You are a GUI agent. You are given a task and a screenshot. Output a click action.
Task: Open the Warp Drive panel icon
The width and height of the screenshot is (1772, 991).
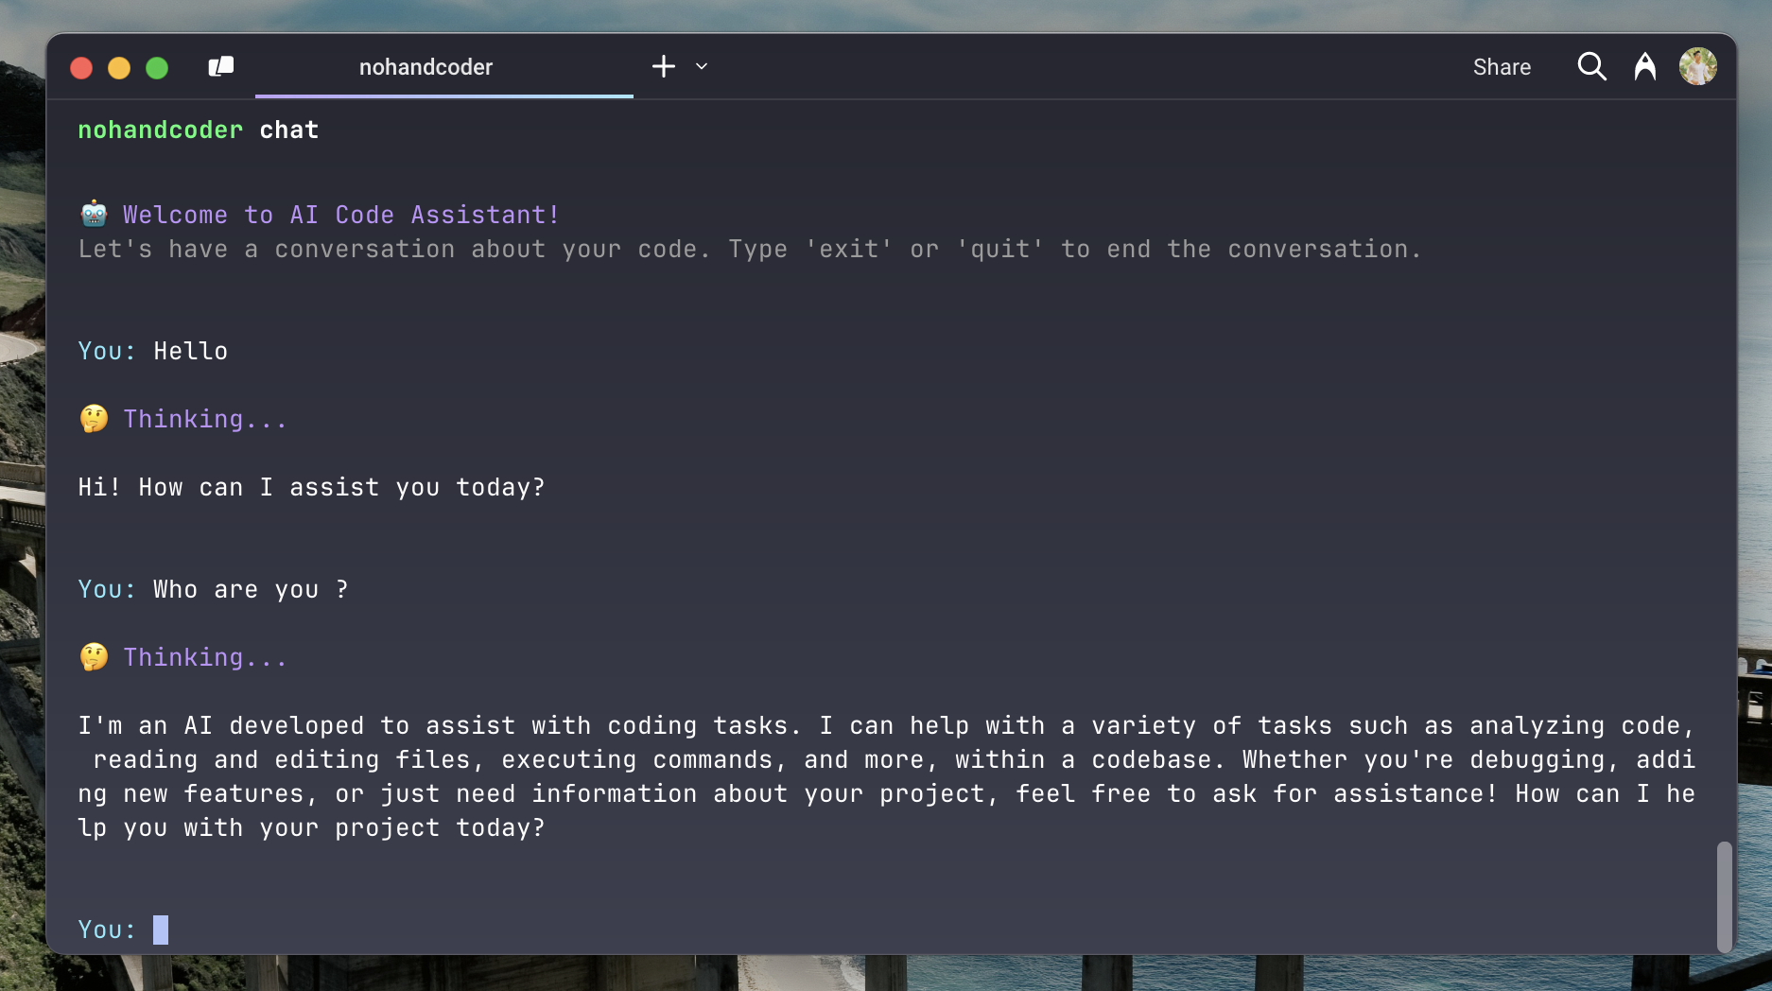(220, 66)
